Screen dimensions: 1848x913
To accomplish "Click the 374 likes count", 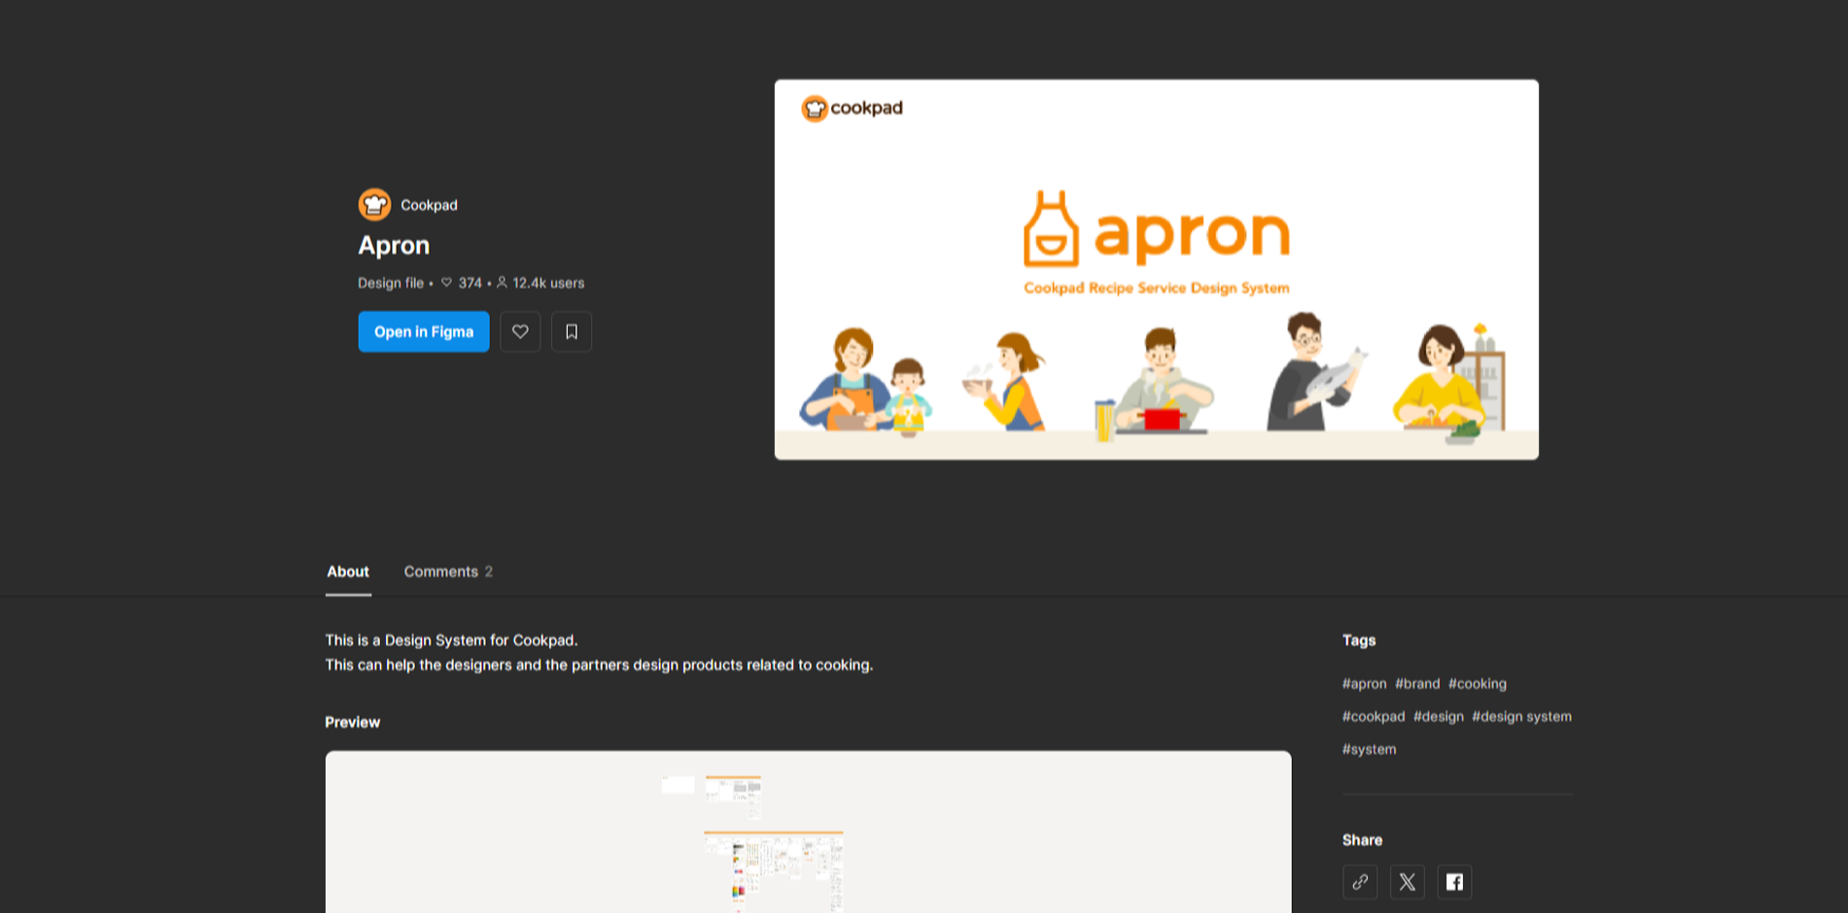I will (x=462, y=283).
